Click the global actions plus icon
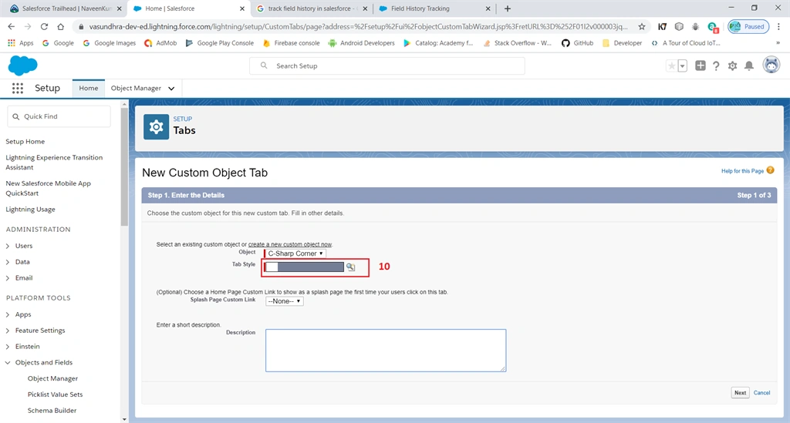Screen dimensions: 790x423 click(x=701, y=65)
